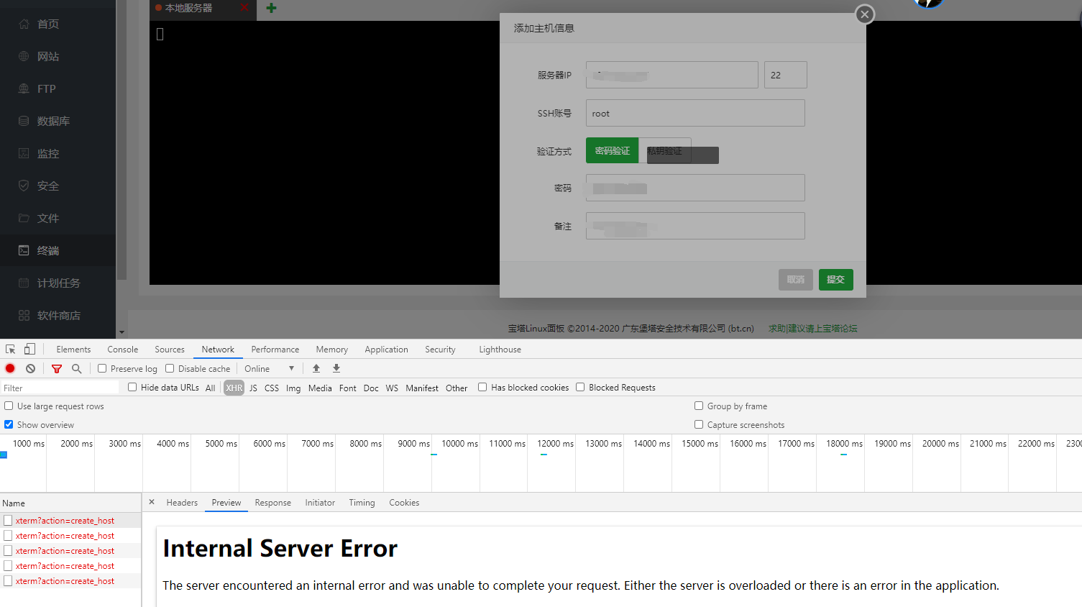Switch to the Sources tab
The height and width of the screenshot is (607, 1082).
tap(170, 350)
